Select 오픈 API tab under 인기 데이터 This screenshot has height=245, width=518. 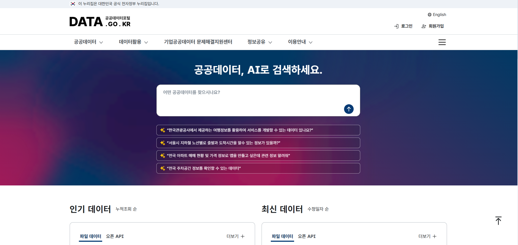pos(115,236)
